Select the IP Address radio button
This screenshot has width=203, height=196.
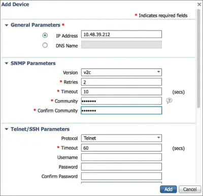click(x=45, y=36)
